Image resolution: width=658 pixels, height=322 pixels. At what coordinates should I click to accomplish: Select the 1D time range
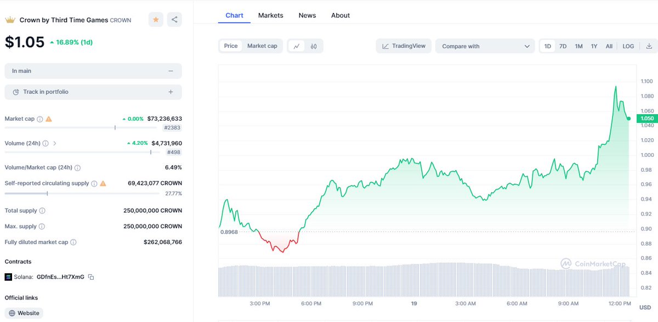[548, 46]
